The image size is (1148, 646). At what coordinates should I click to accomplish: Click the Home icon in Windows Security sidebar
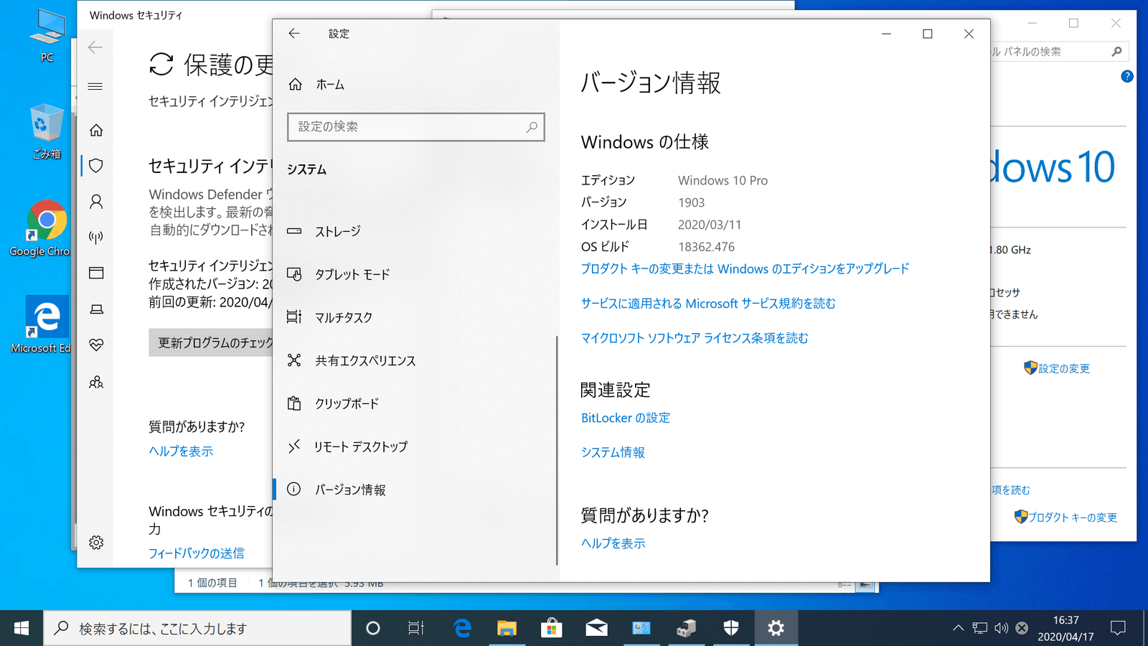click(x=96, y=130)
